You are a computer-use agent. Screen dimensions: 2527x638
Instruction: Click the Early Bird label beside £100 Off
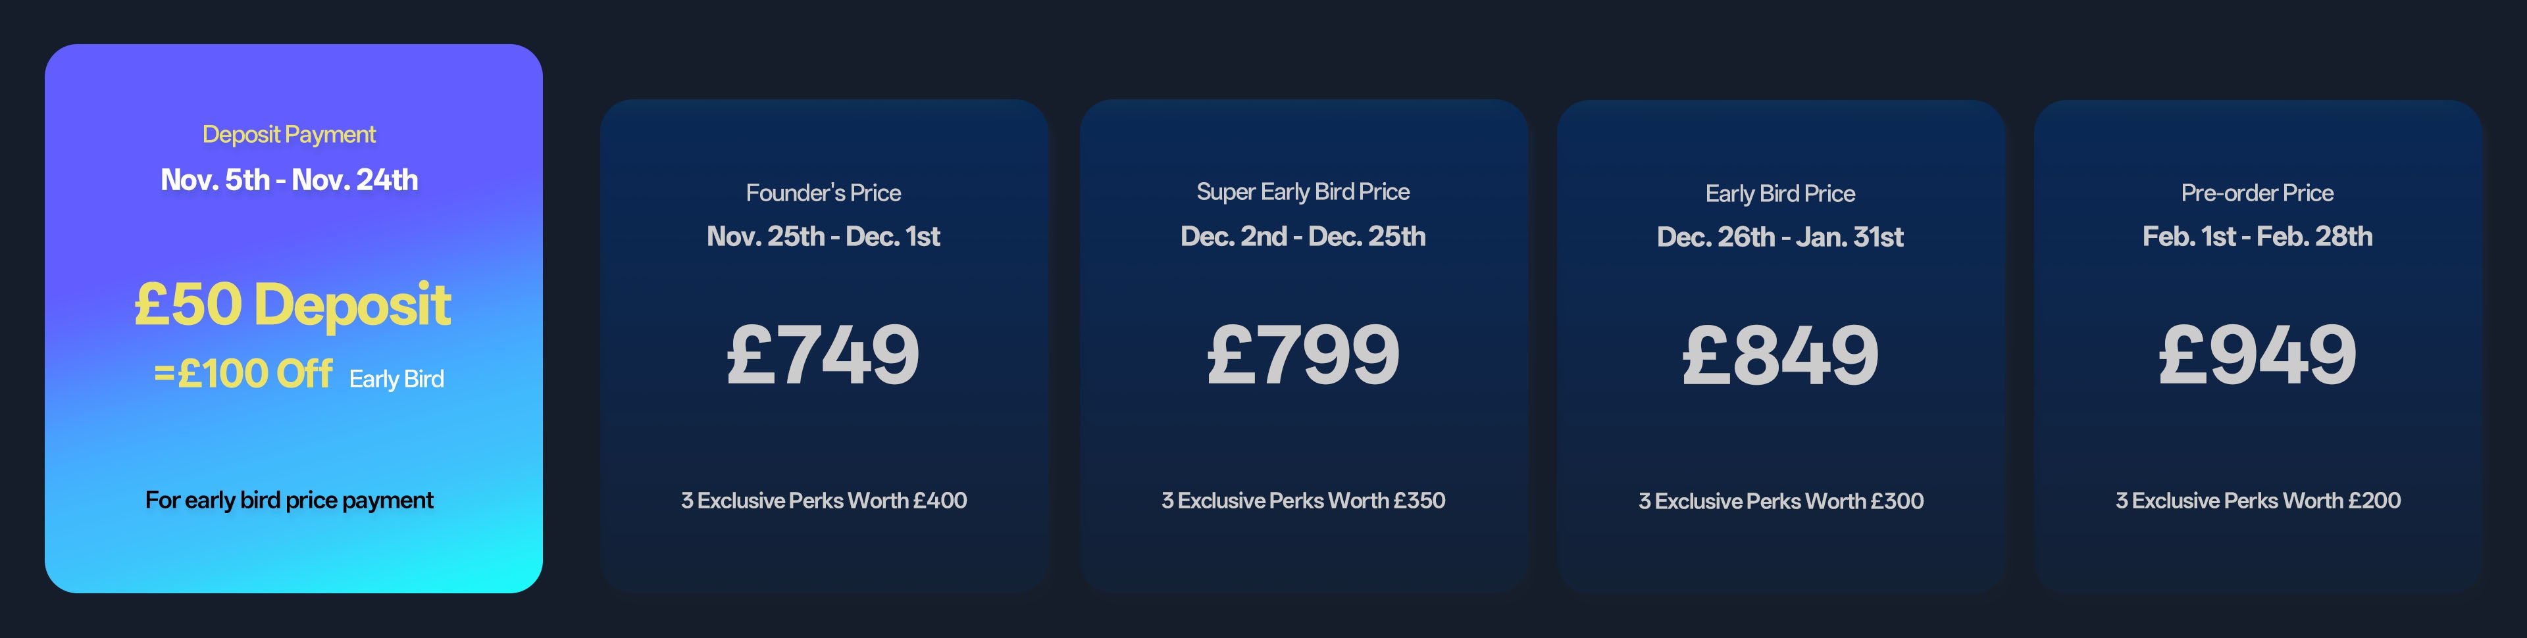tap(396, 380)
